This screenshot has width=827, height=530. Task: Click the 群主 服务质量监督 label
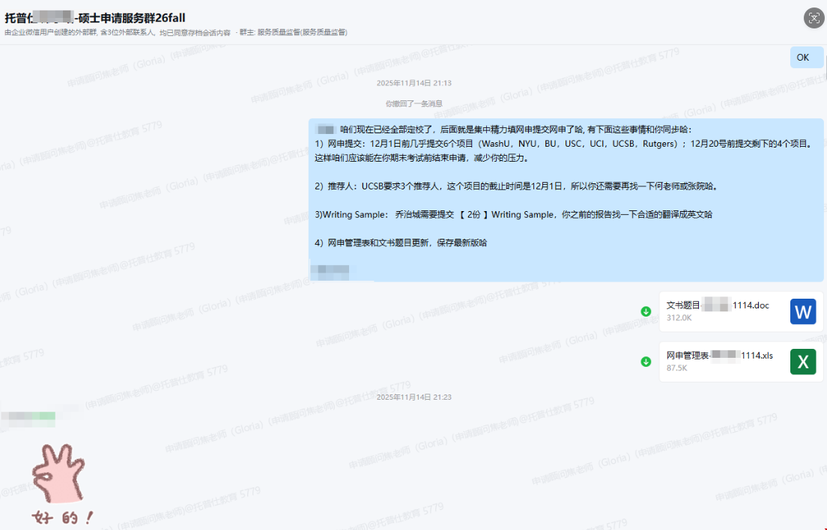tap(293, 32)
